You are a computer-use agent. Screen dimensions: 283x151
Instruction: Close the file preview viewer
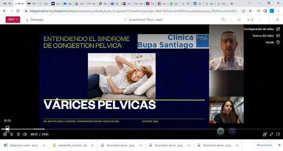point(278,20)
